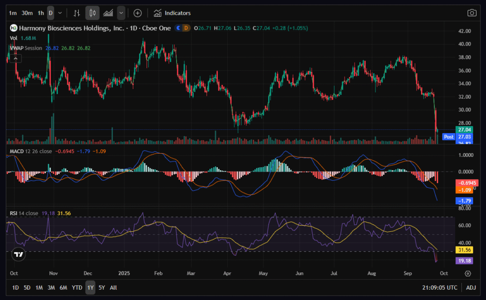Click the 21:09:05 UTC timezone button
The height and width of the screenshot is (300, 486).
pos(440,287)
